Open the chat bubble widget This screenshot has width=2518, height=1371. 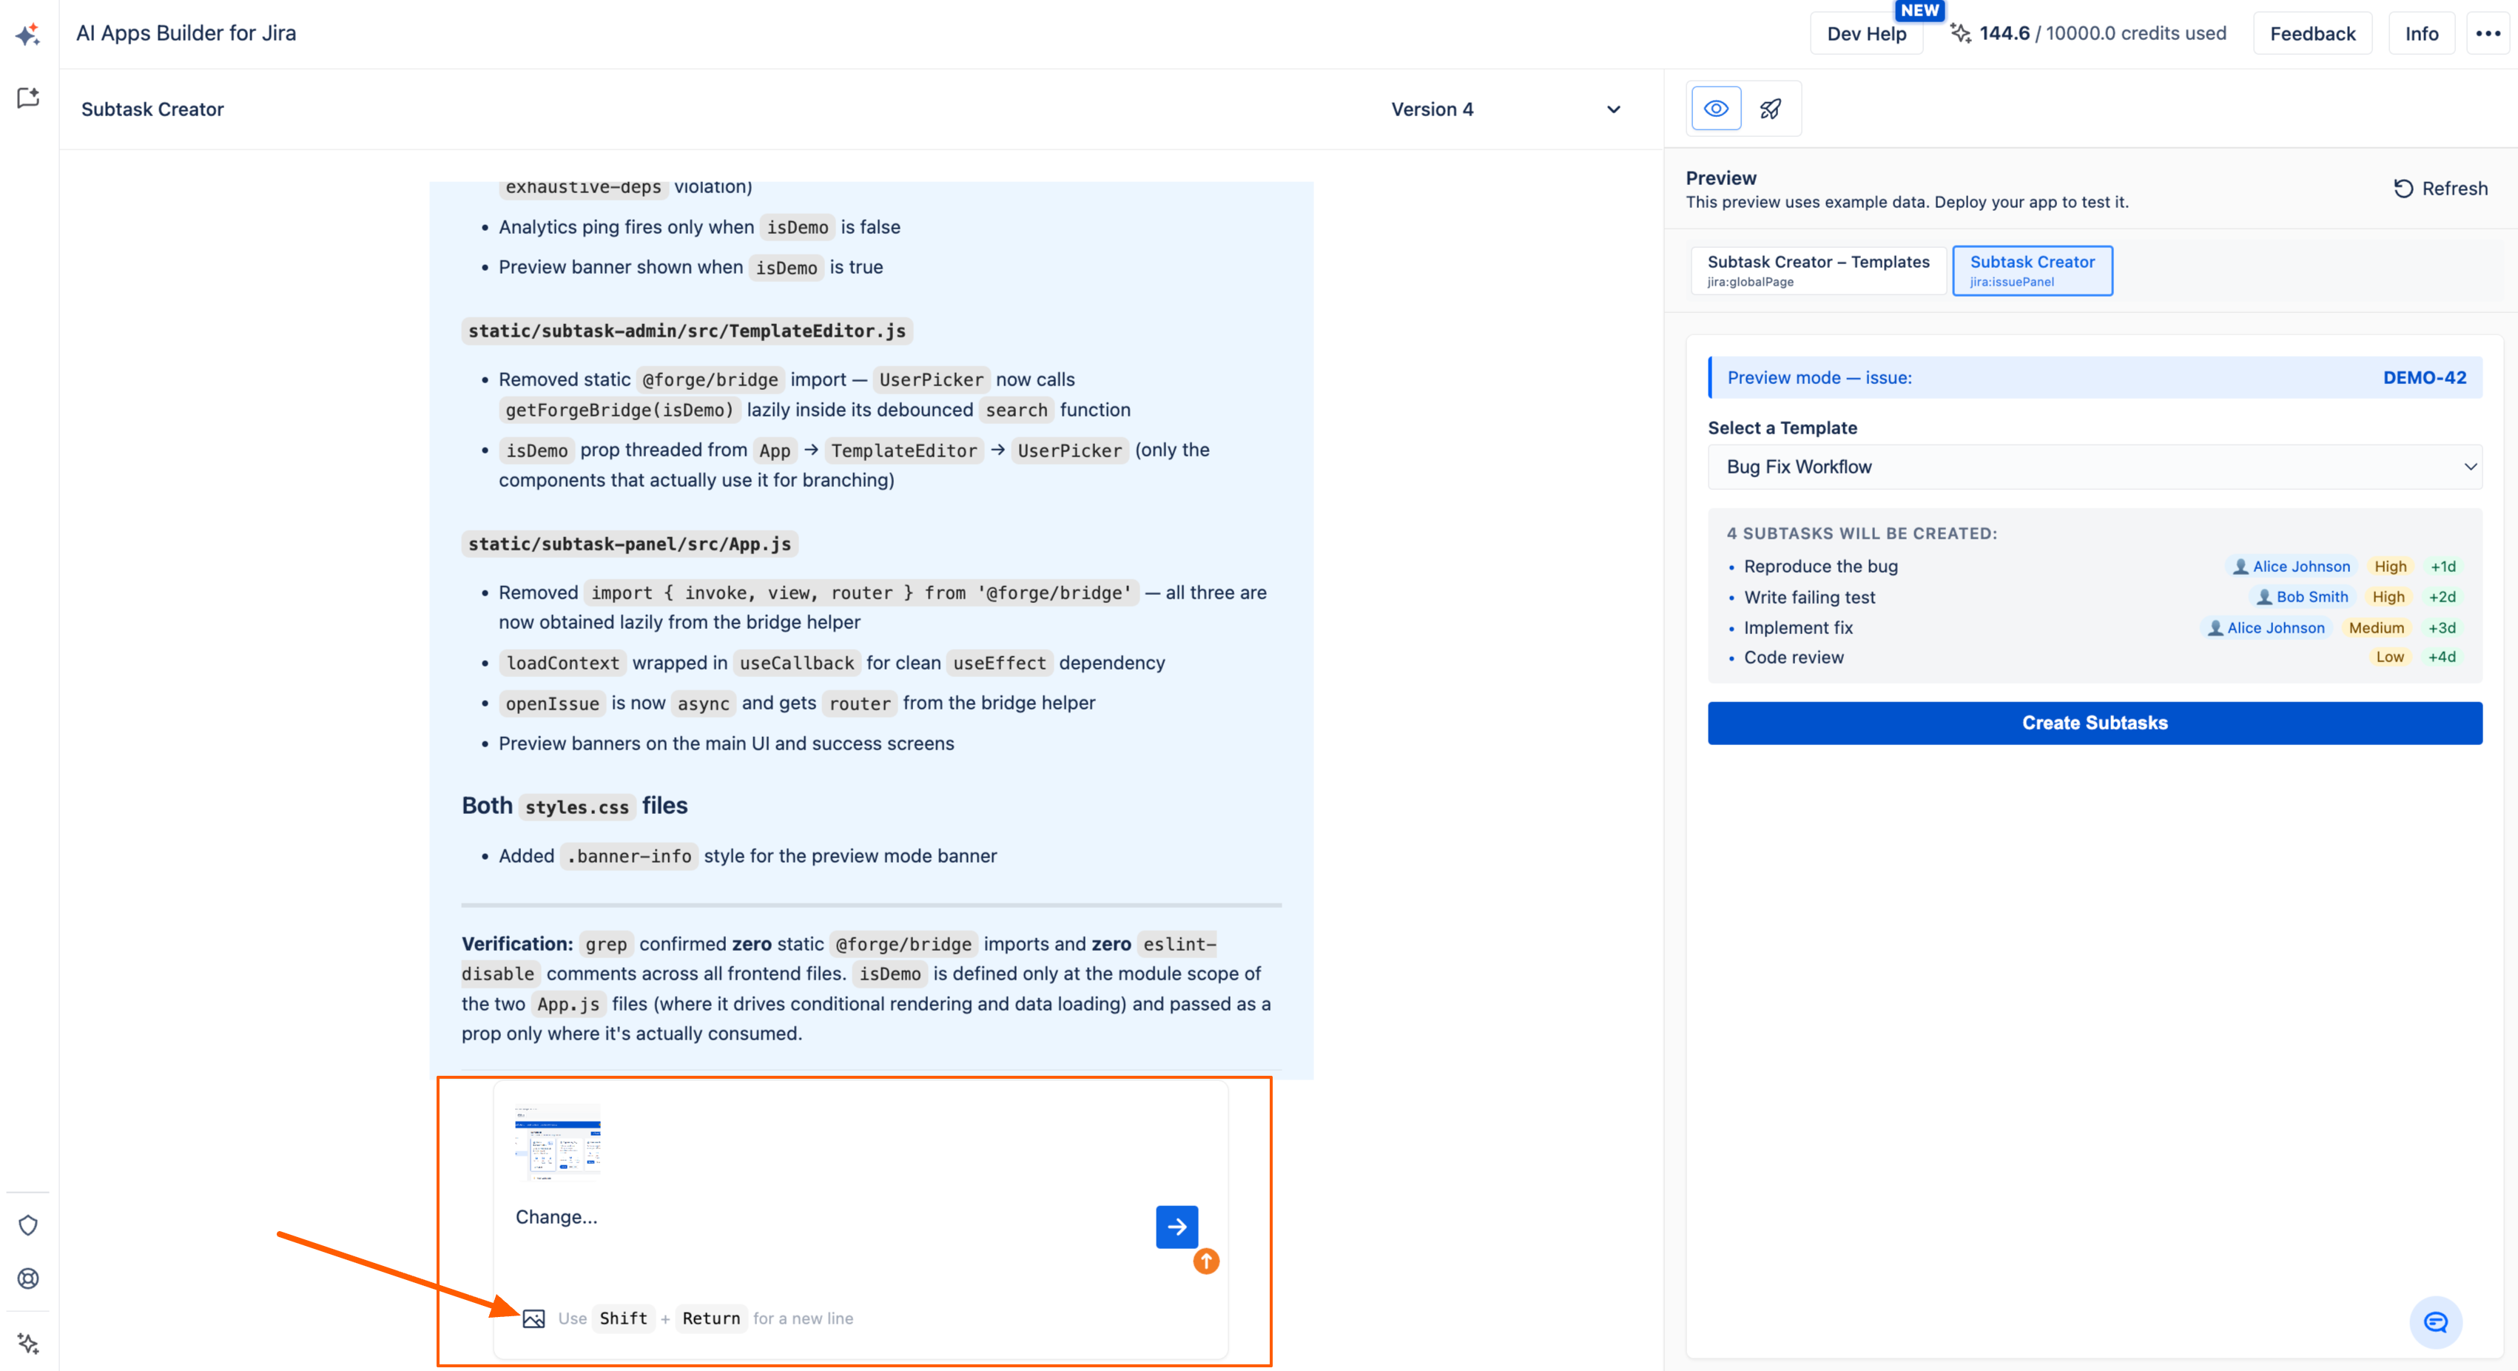coord(2436,1322)
